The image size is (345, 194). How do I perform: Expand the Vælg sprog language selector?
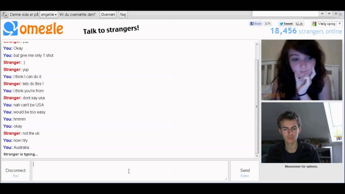(339, 24)
